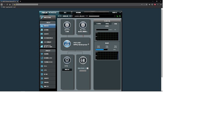Click the connected clients computer icon
This screenshot has width=208, height=122.
point(67,60)
